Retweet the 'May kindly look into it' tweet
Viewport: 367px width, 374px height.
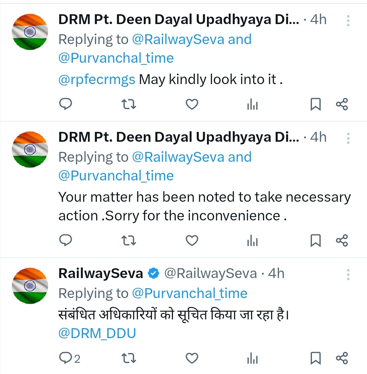(129, 104)
